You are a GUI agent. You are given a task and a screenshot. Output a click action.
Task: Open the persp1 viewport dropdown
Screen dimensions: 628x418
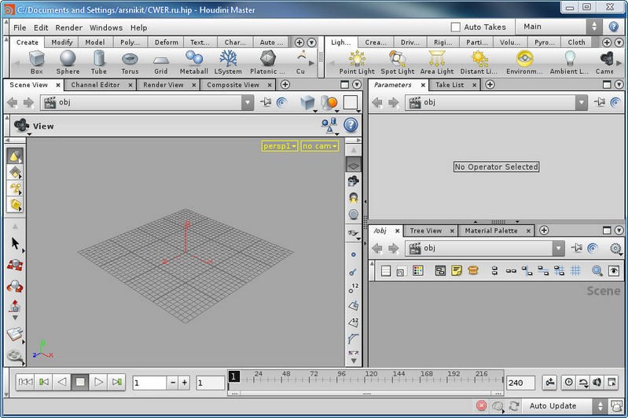[279, 146]
